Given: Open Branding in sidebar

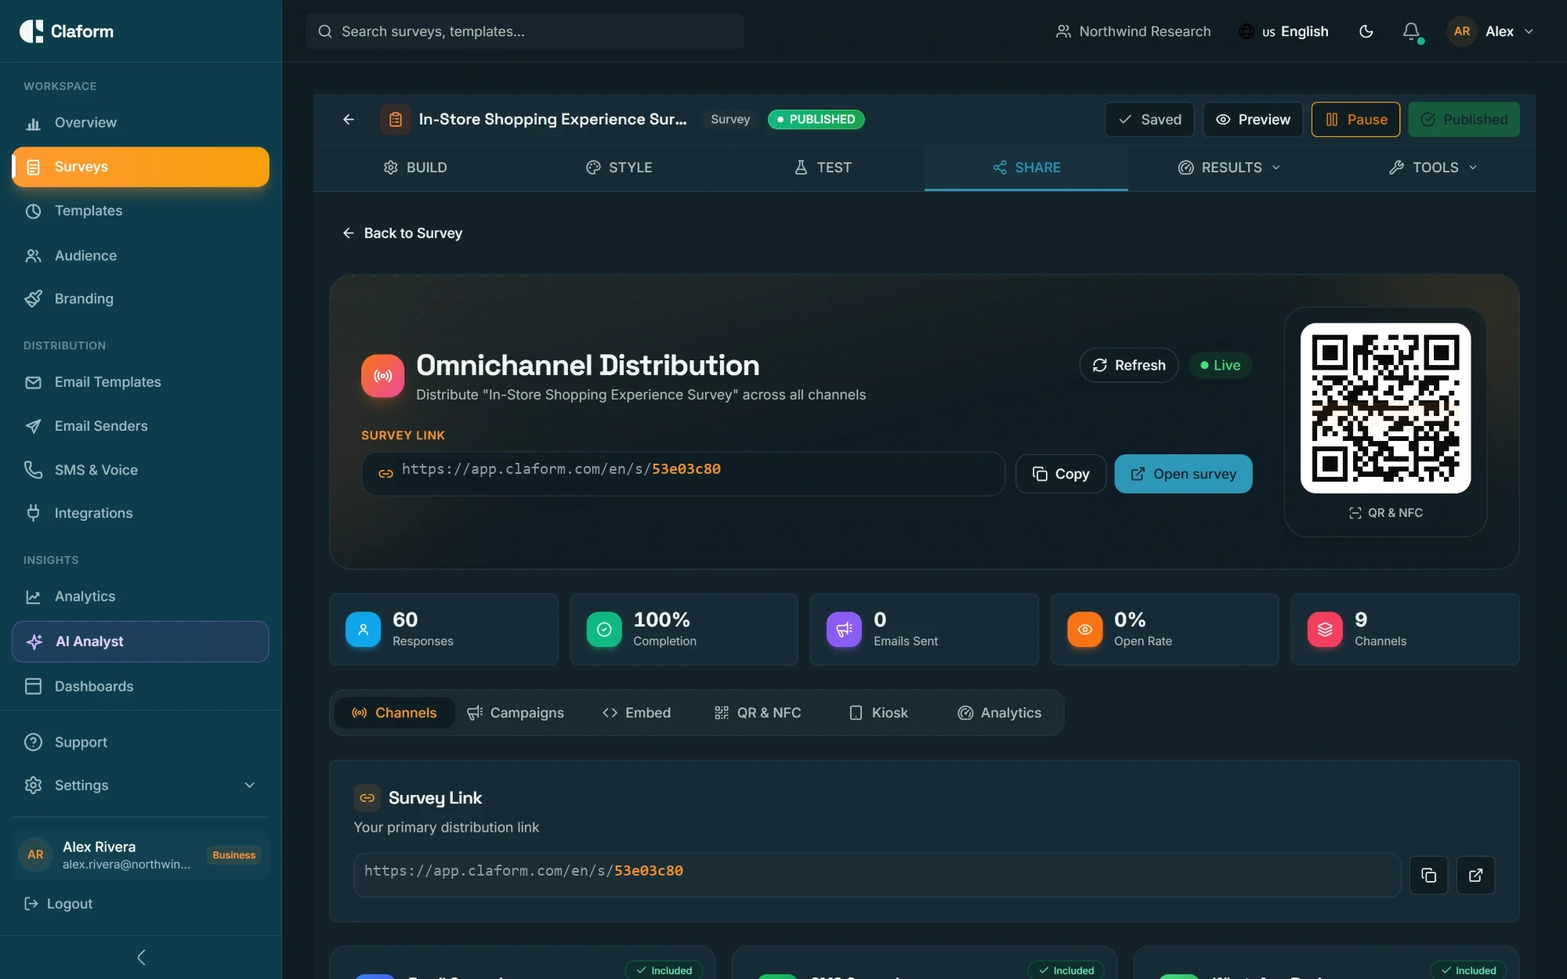Looking at the screenshot, I should [140, 298].
